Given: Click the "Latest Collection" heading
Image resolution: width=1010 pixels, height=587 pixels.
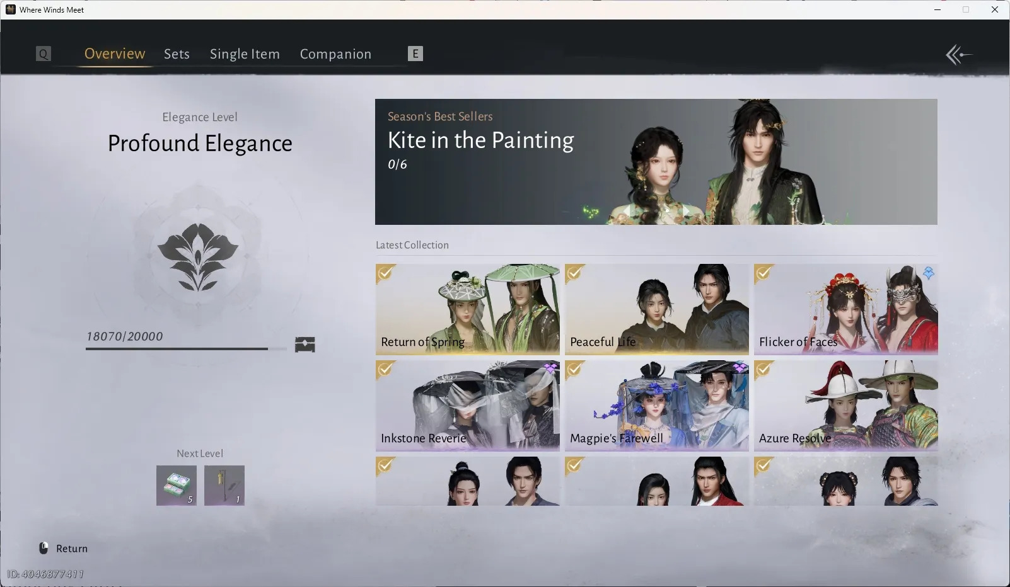Looking at the screenshot, I should (412, 245).
